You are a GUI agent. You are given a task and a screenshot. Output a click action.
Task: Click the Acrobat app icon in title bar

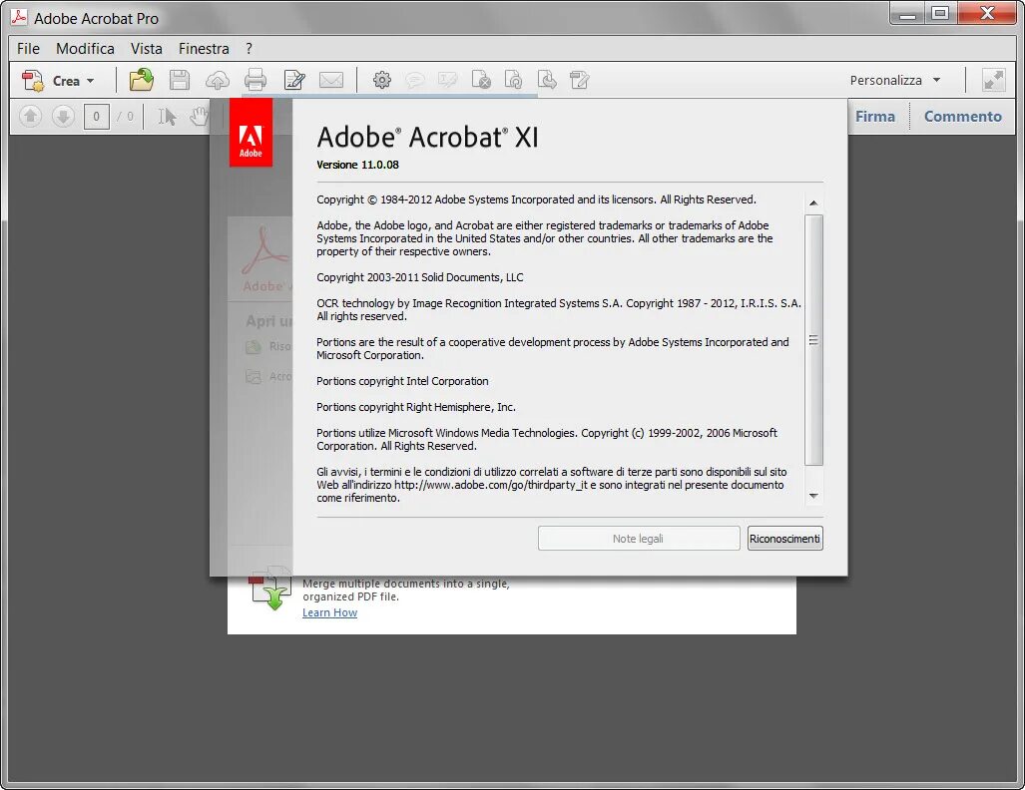click(x=19, y=18)
